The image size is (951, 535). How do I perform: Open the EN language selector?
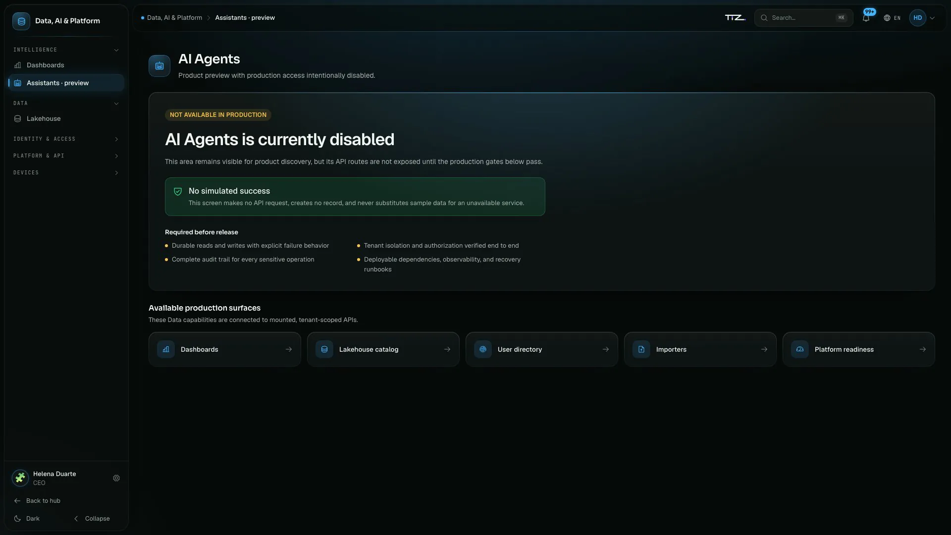(x=892, y=18)
